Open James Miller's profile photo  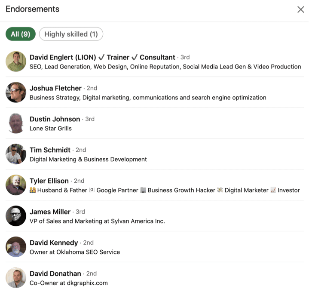pyautogui.click(x=16, y=216)
